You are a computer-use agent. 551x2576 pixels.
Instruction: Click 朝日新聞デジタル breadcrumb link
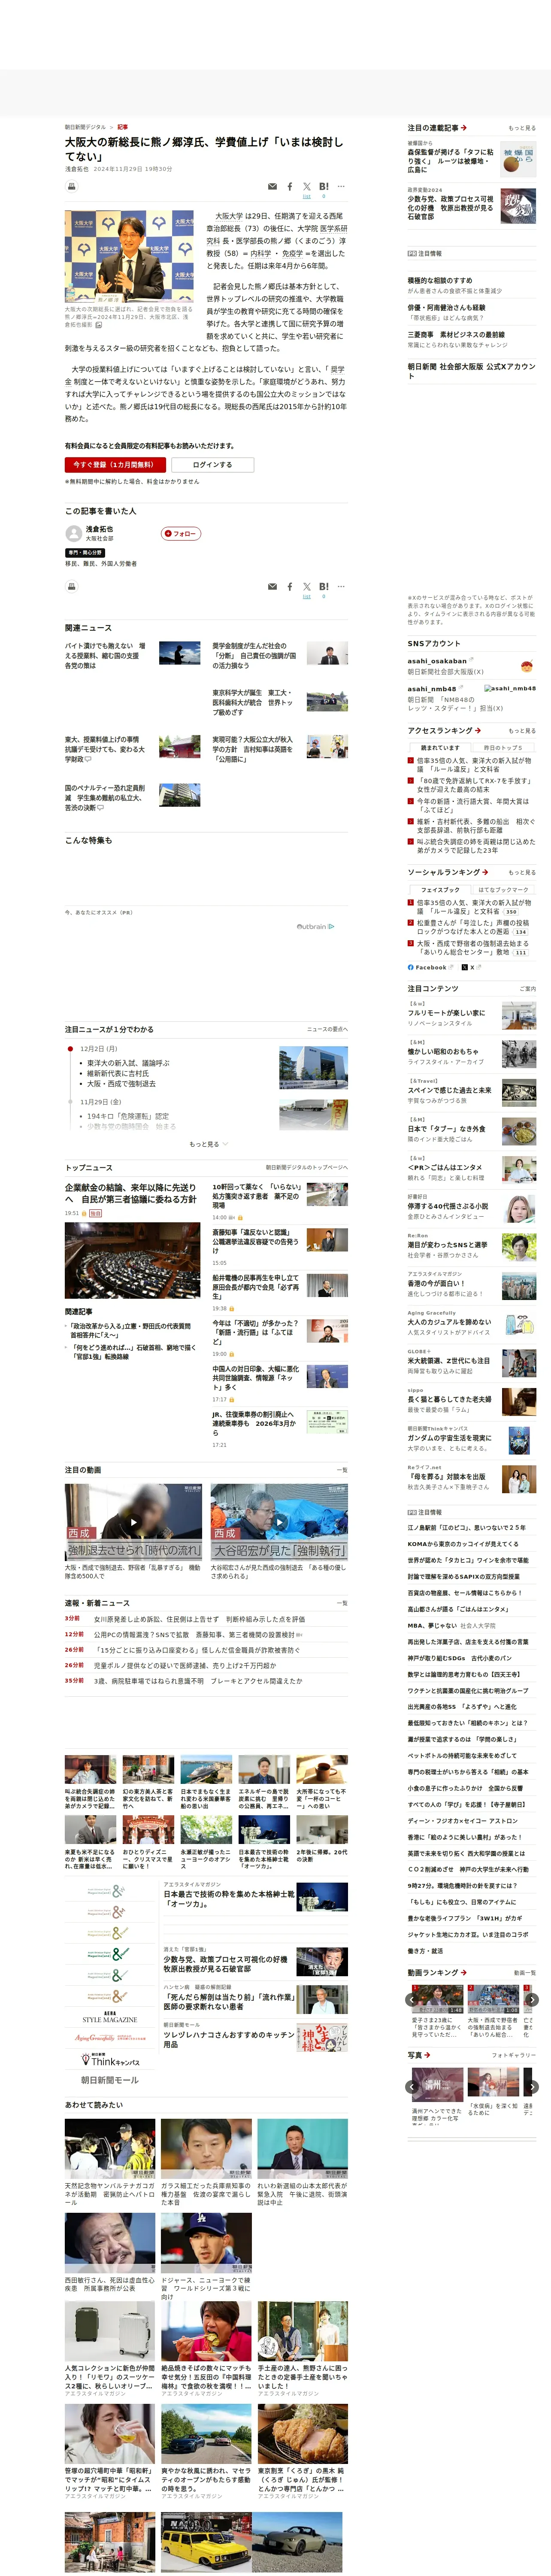[x=86, y=127]
